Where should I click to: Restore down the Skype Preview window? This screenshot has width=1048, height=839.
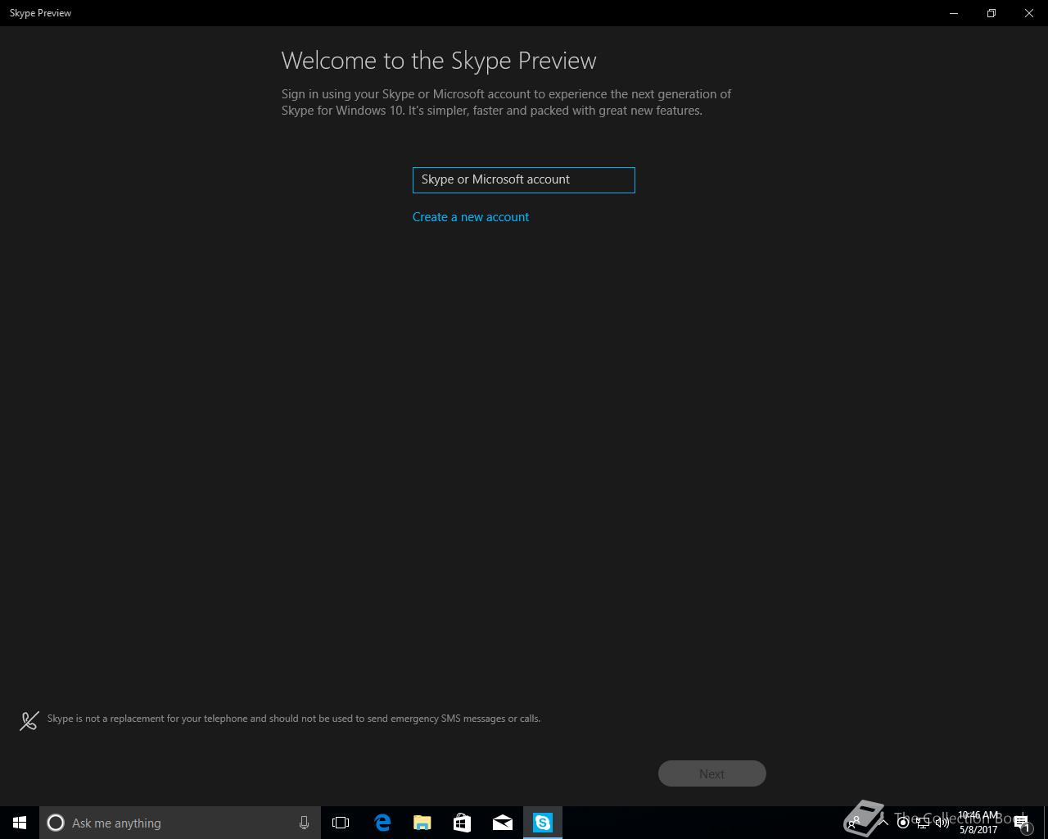point(992,13)
